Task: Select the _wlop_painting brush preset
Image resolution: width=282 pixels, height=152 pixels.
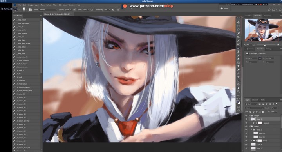Action: [22, 34]
